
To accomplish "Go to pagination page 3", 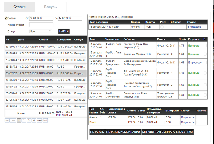I will click(x=29, y=120).
